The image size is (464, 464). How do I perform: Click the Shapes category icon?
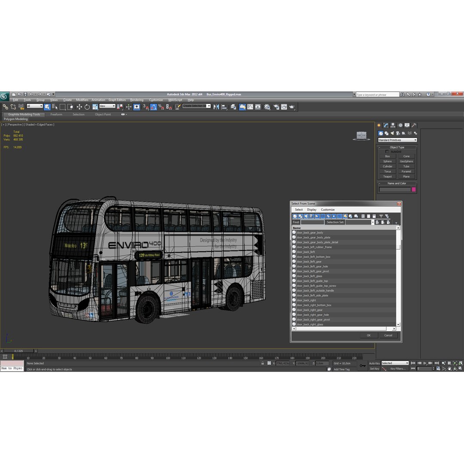(387, 133)
